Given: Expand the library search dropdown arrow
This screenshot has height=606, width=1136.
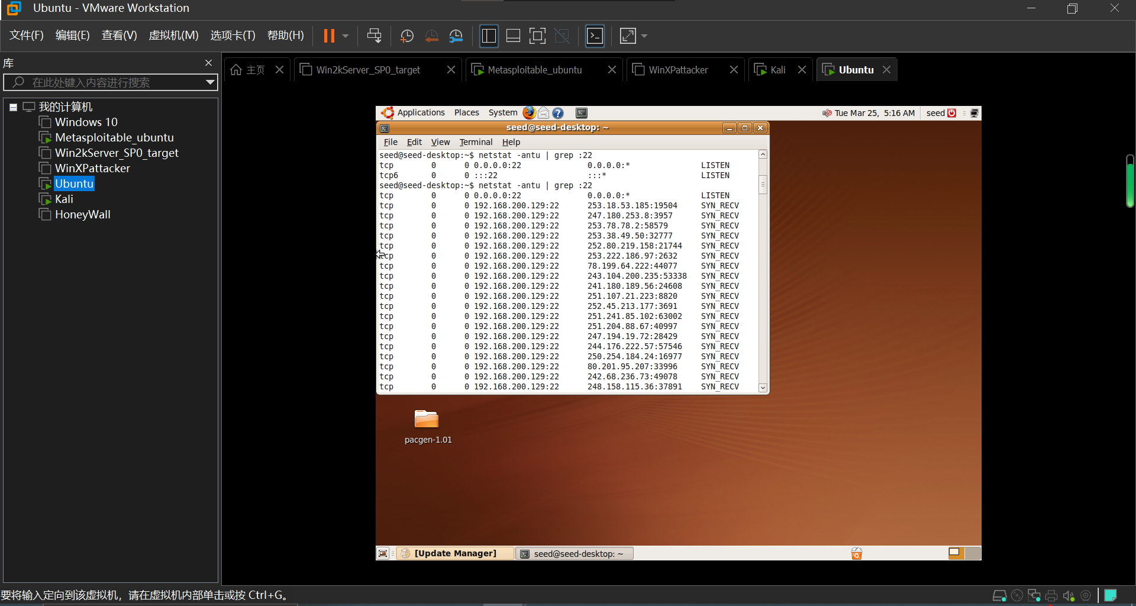Looking at the screenshot, I should click(209, 82).
